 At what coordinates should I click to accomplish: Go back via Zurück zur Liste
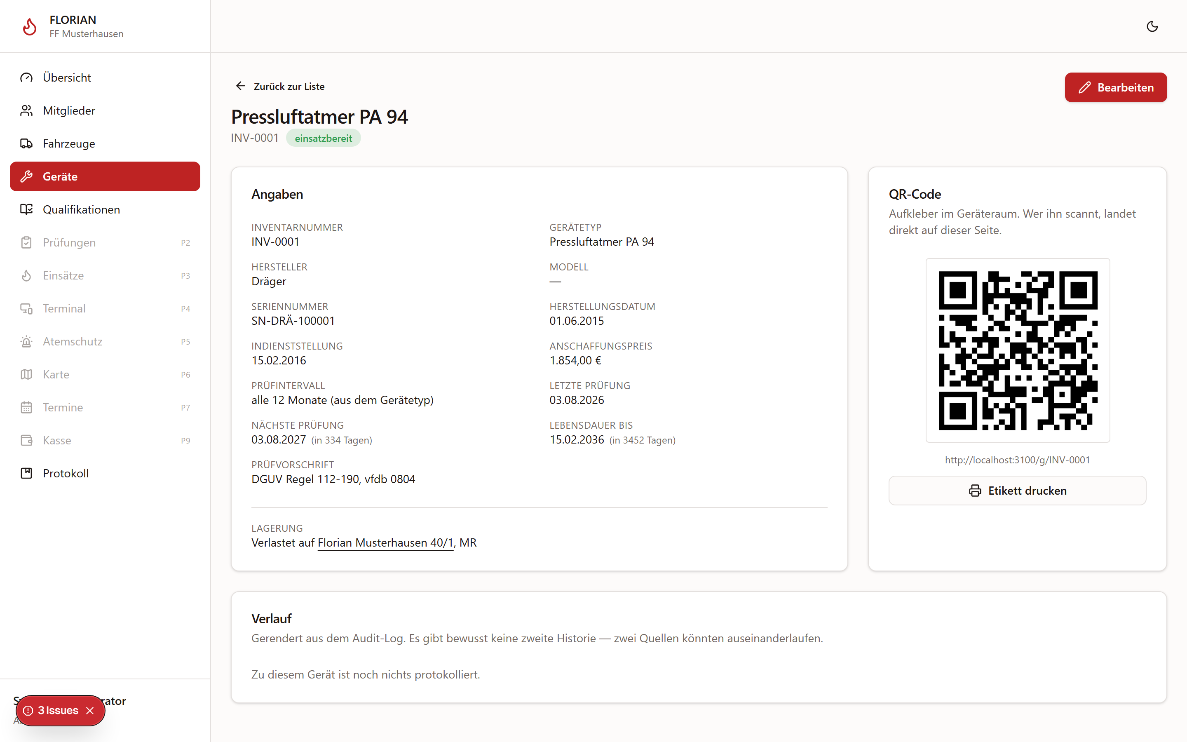pyautogui.click(x=279, y=87)
